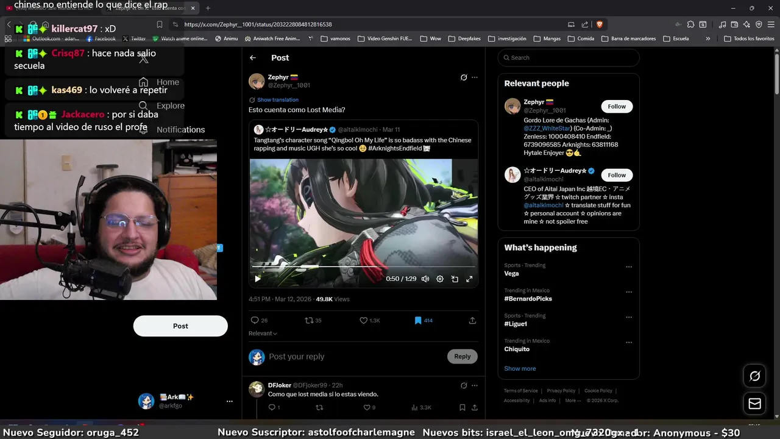Open Todos los favoritos folder
Screen dimensions: 780x439
pyautogui.click(x=749, y=38)
